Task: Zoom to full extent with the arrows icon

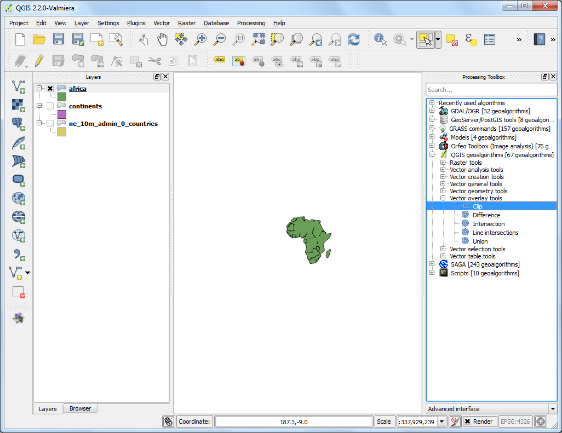Action: [258, 39]
